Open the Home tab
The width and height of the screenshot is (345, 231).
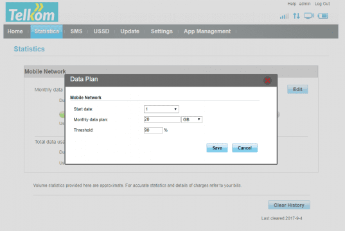15,31
